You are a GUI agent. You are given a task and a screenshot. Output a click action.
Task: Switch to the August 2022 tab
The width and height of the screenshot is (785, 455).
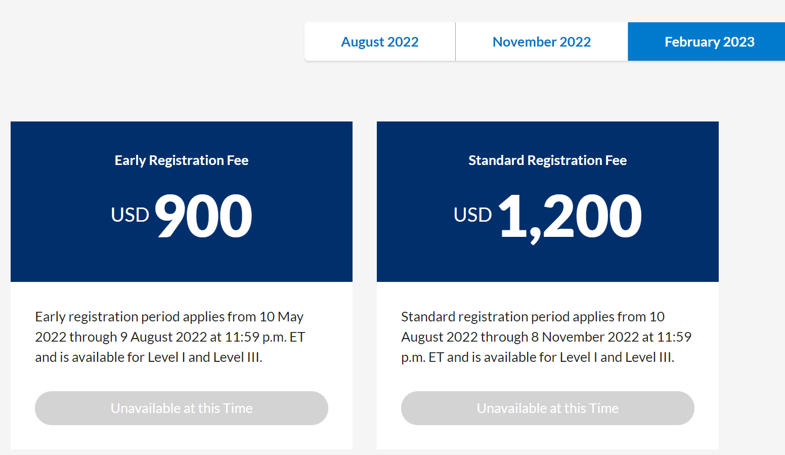coord(380,42)
